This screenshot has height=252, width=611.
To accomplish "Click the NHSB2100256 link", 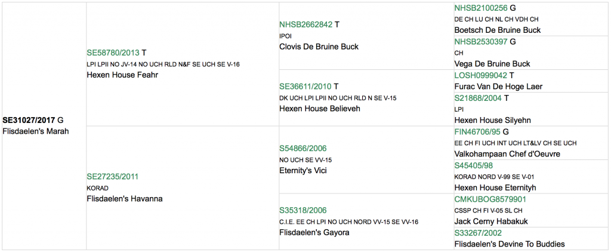I will (x=481, y=7).
